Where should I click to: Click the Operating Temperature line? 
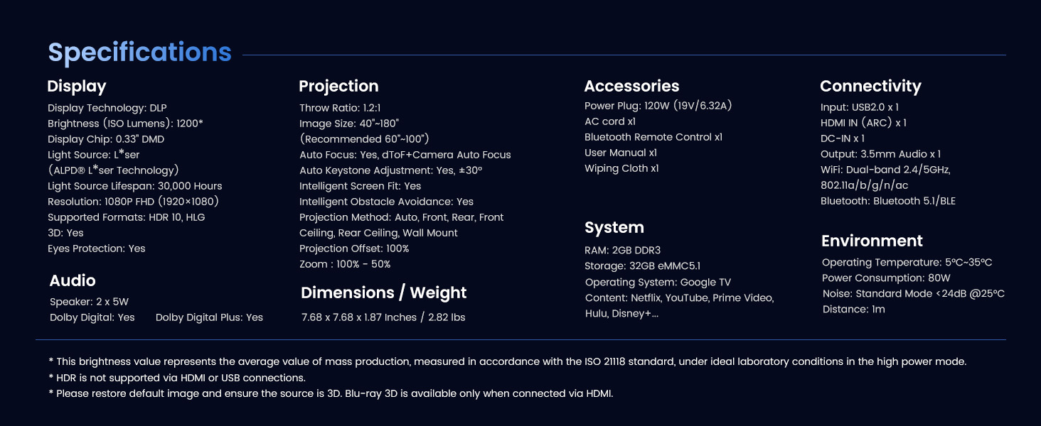[x=907, y=263]
